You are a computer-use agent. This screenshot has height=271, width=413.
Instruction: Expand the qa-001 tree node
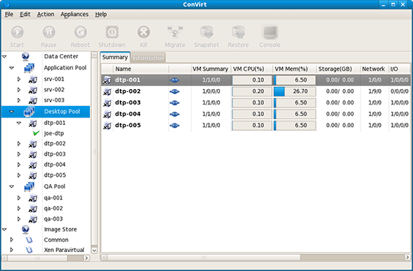click(x=19, y=198)
